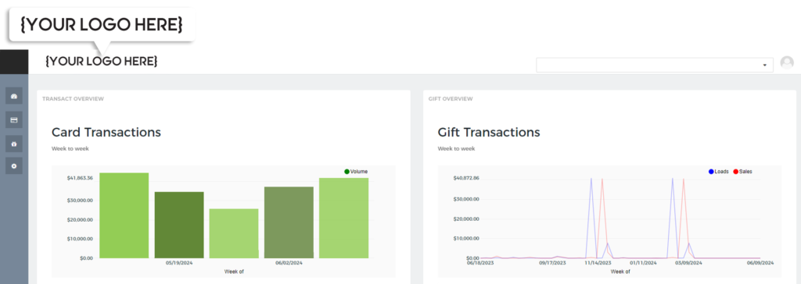Click the tallest first bar in Card Transactions

pyautogui.click(x=124, y=215)
